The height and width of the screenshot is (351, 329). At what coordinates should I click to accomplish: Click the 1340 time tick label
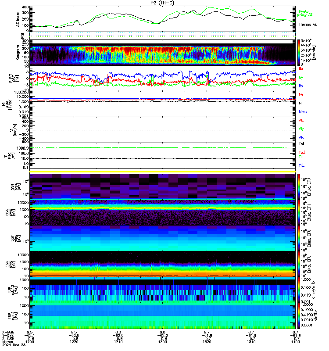pyautogui.click(x=251, y=342)
